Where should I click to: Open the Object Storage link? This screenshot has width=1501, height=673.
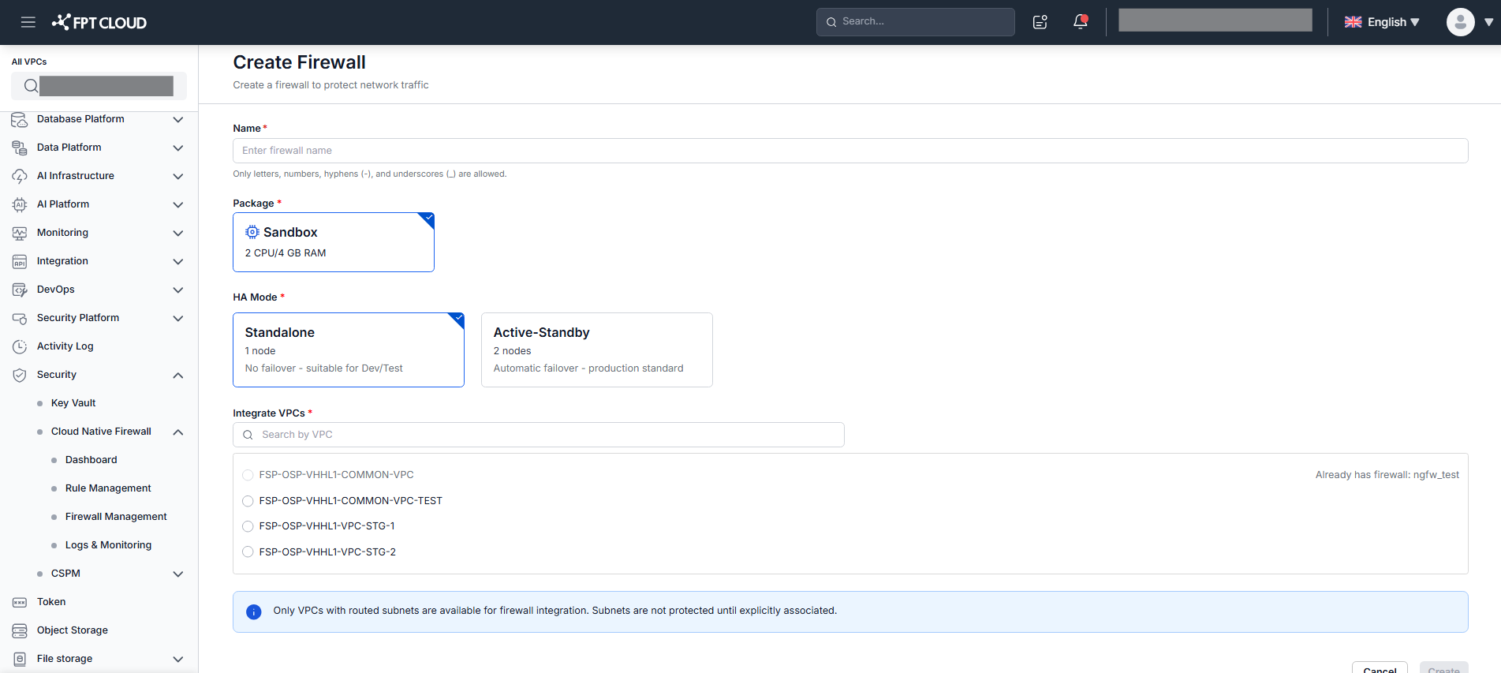pos(73,630)
